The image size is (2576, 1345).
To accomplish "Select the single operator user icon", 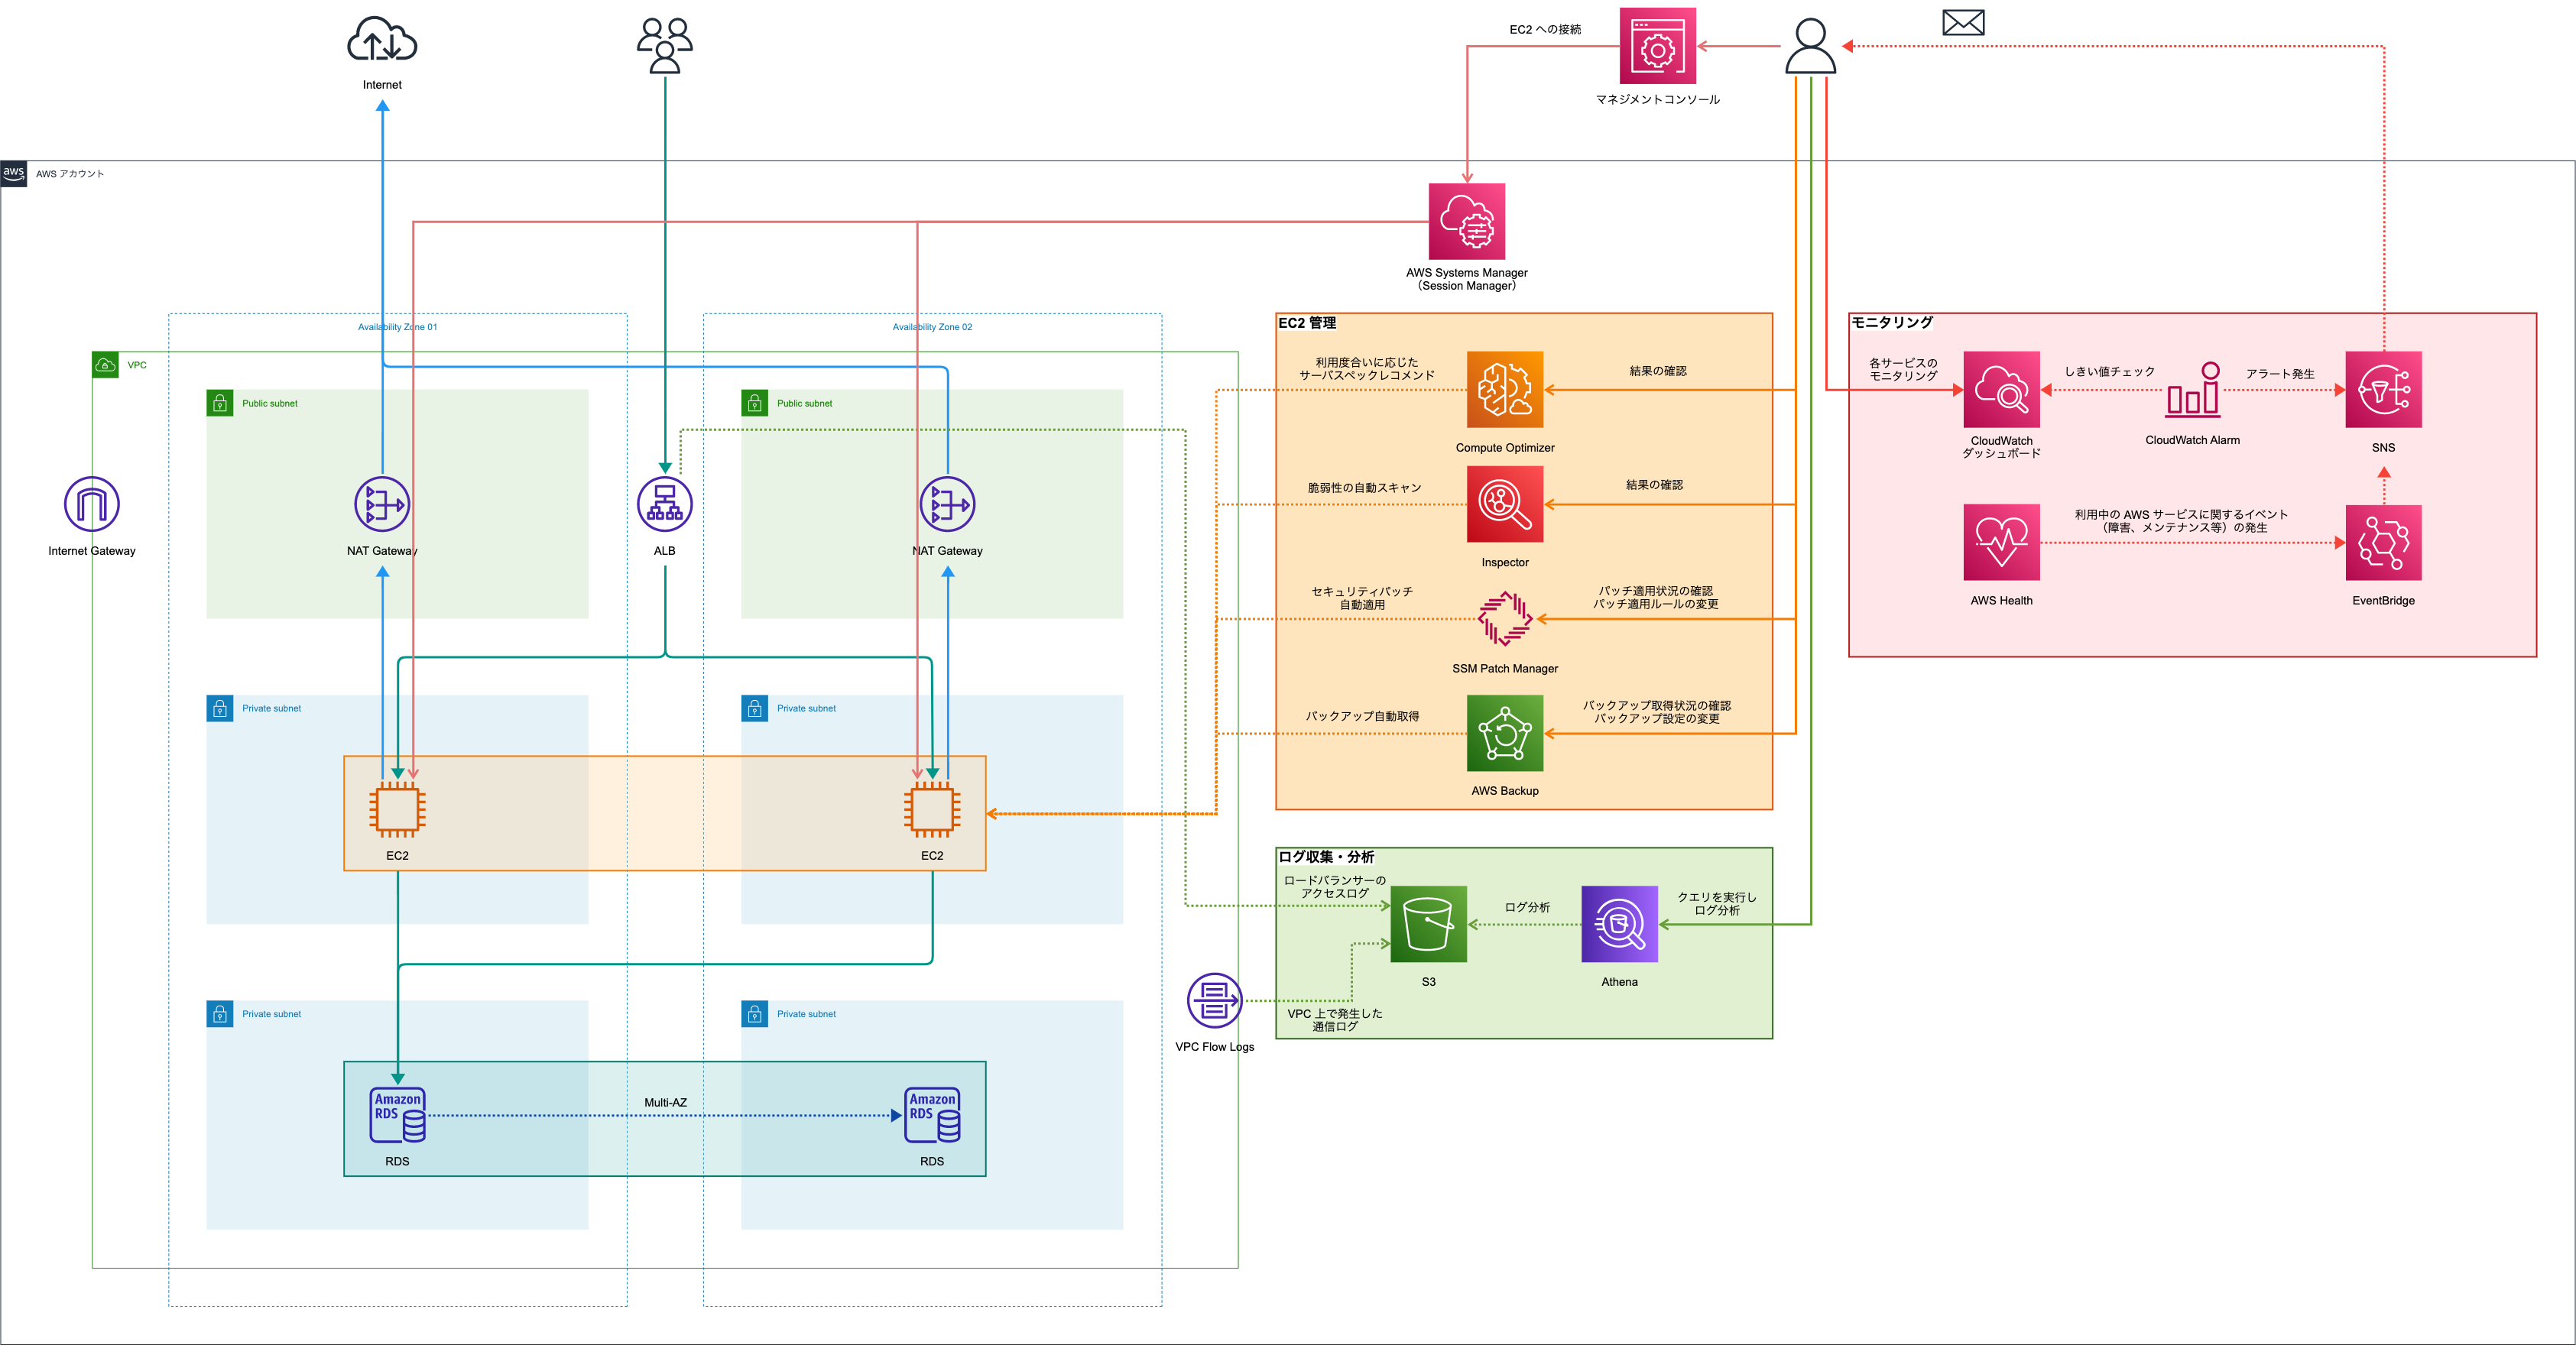I will click(1810, 46).
